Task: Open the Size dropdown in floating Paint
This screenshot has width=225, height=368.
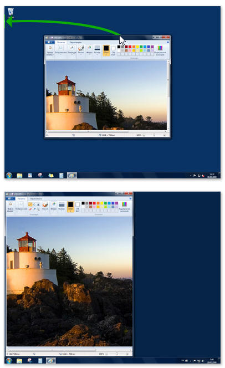Action: pyautogui.click(x=97, y=50)
